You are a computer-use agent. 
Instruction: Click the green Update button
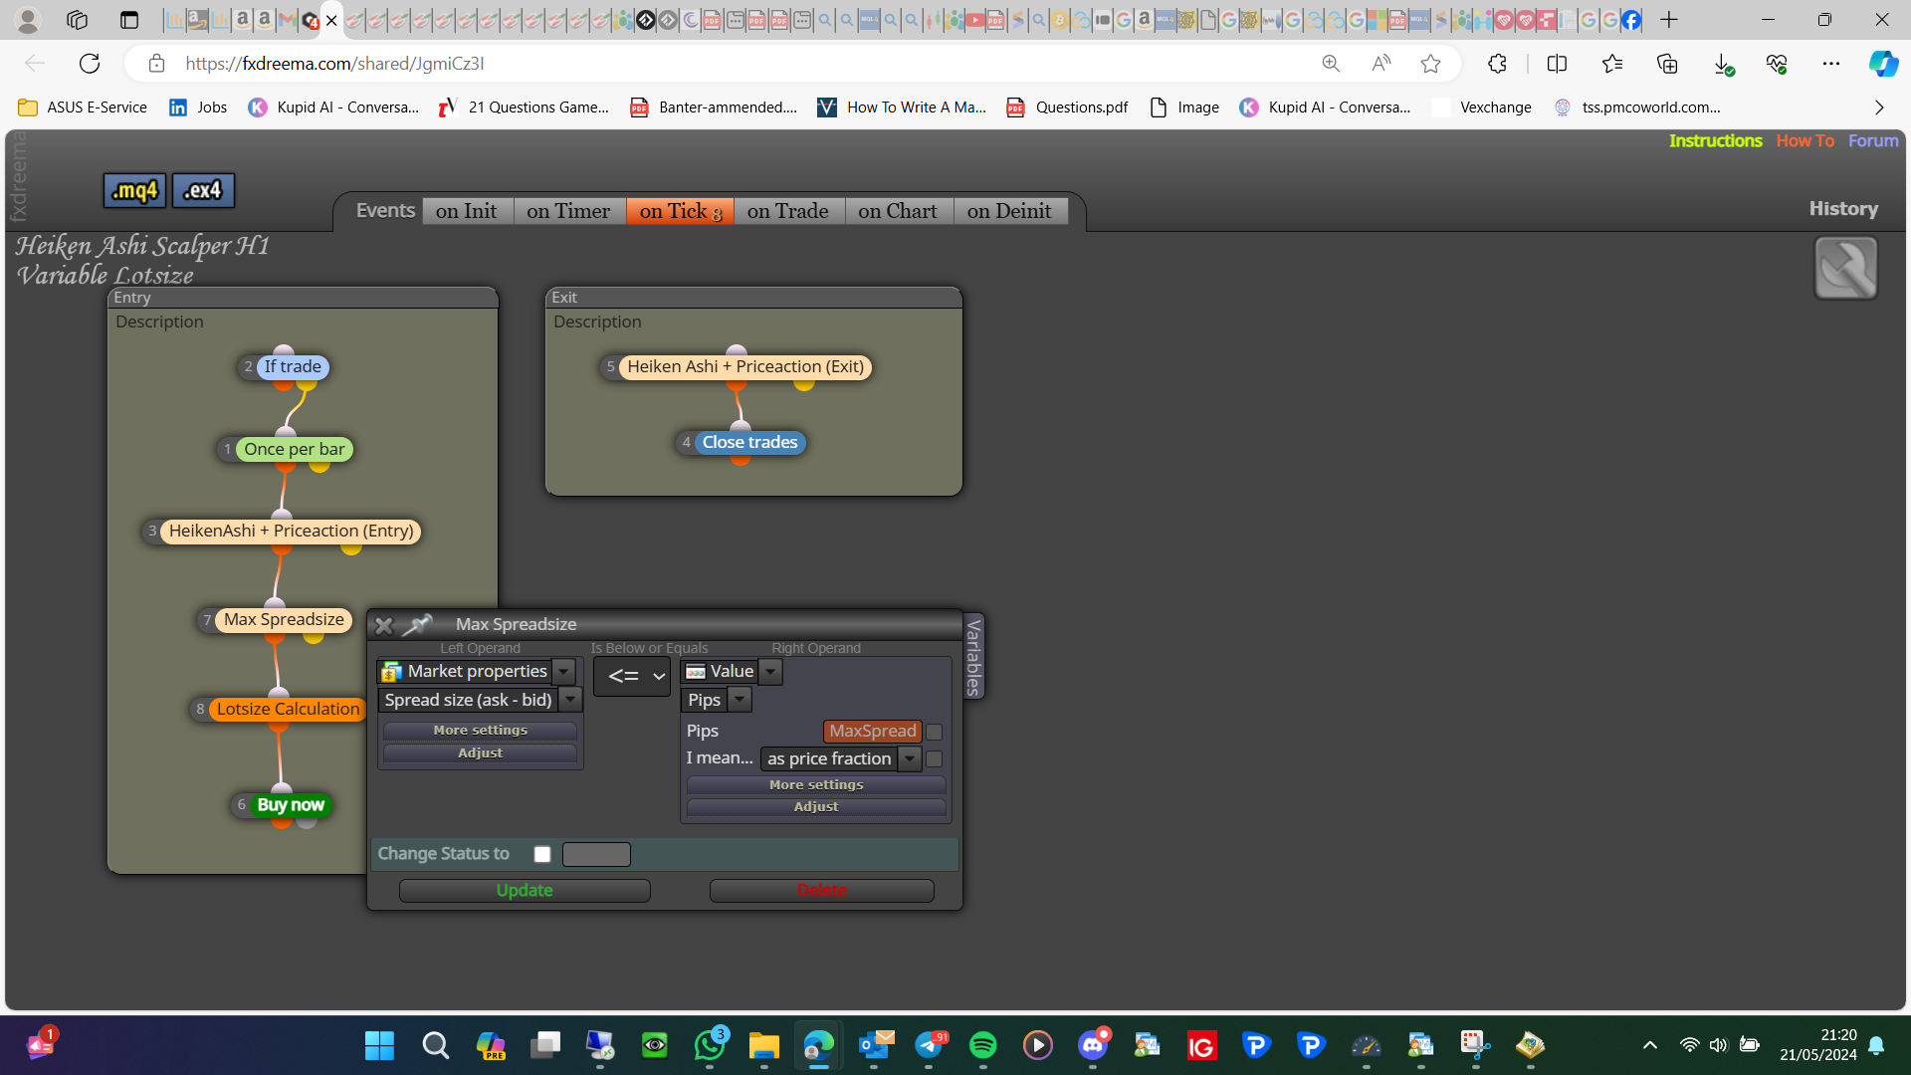[525, 891]
